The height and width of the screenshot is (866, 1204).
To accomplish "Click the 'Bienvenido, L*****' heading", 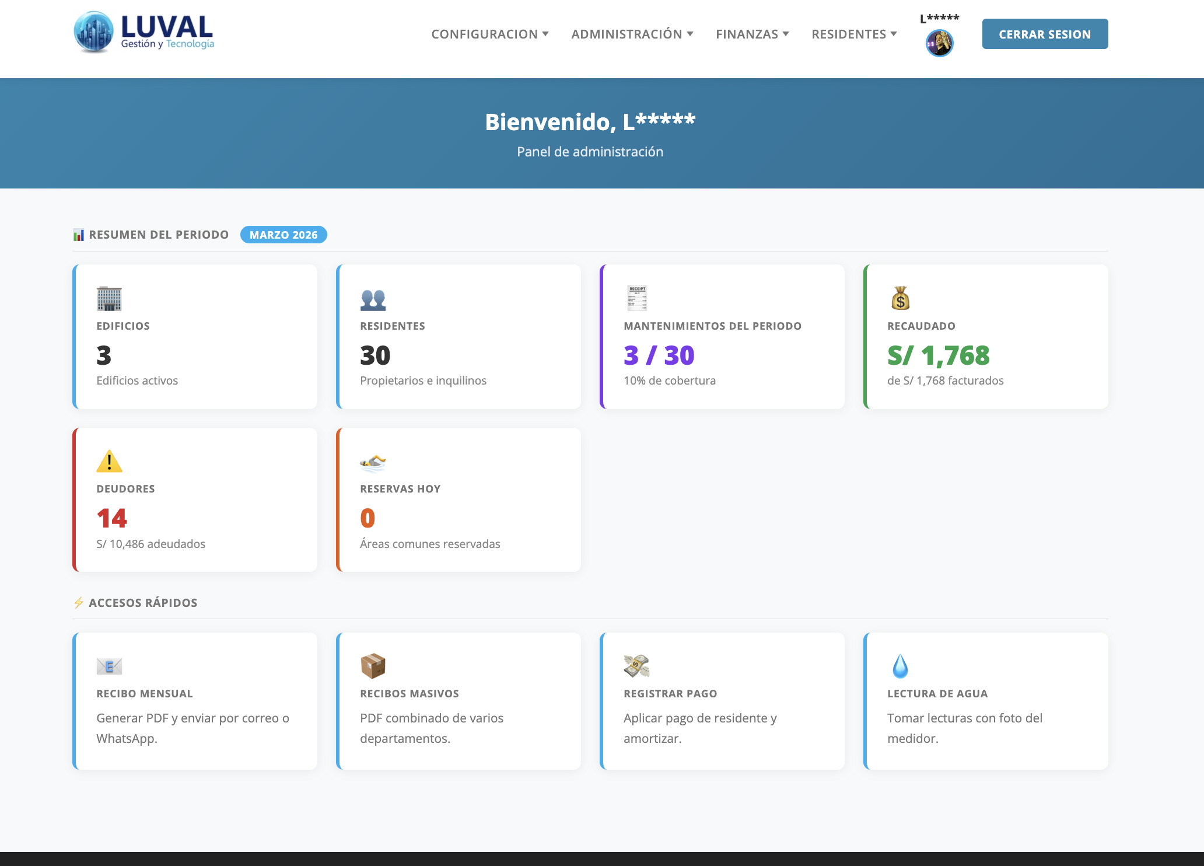I will (x=590, y=122).
